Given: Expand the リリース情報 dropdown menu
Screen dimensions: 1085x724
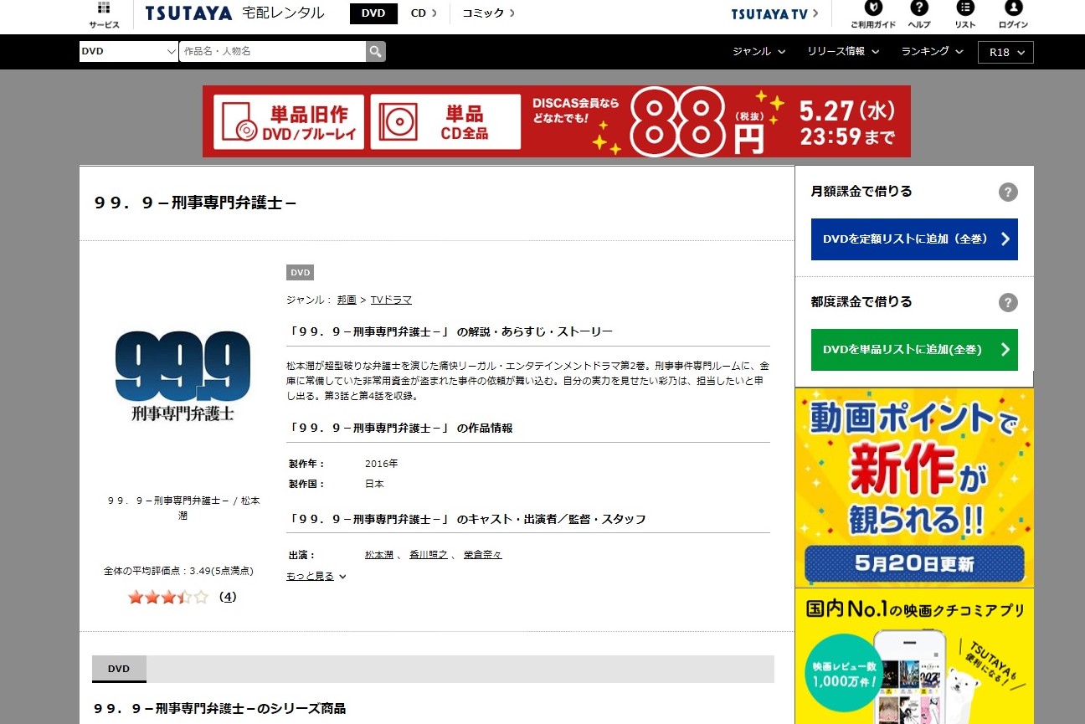Looking at the screenshot, I should (843, 51).
